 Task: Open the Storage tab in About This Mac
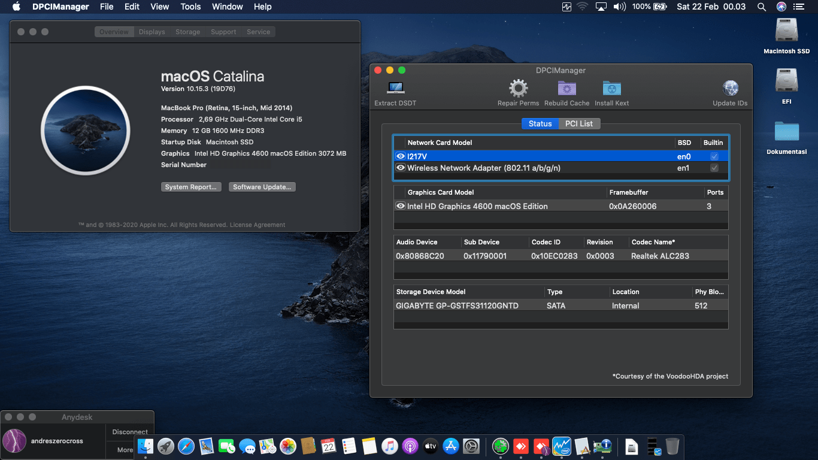click(188, 32)
